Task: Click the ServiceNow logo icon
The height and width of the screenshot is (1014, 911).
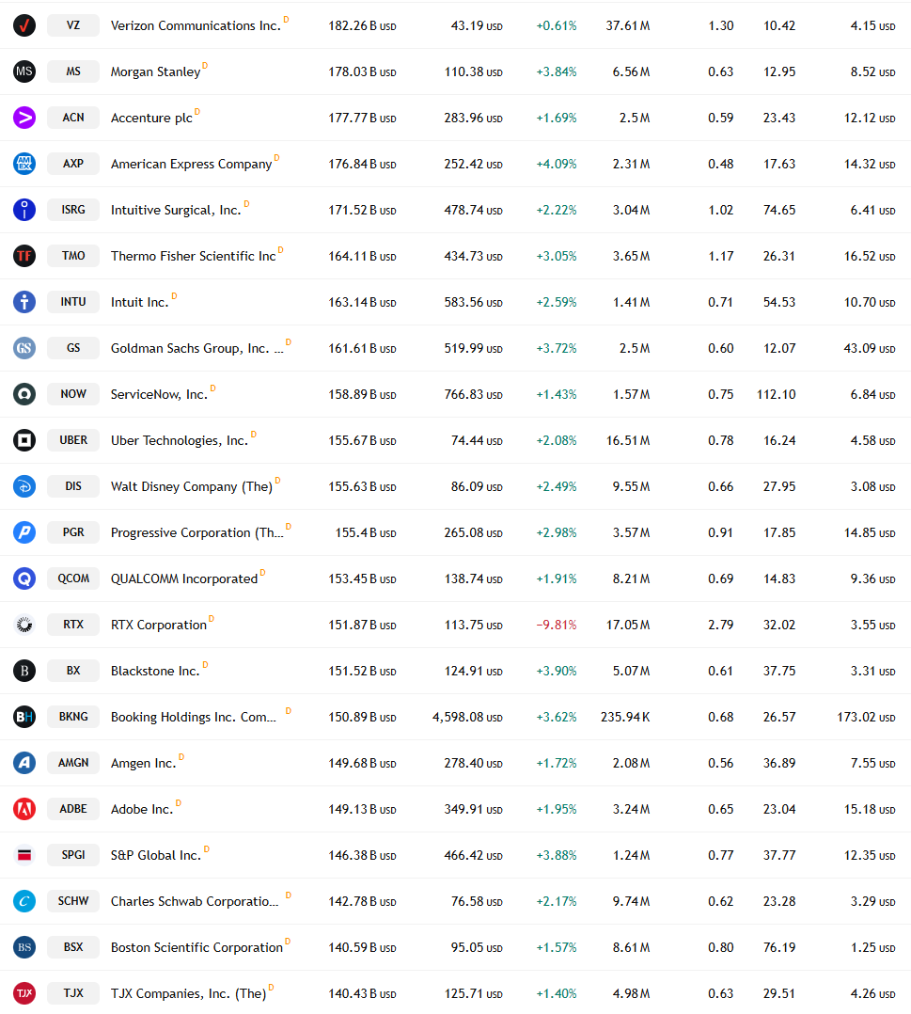Action: [x=24, y=394]
